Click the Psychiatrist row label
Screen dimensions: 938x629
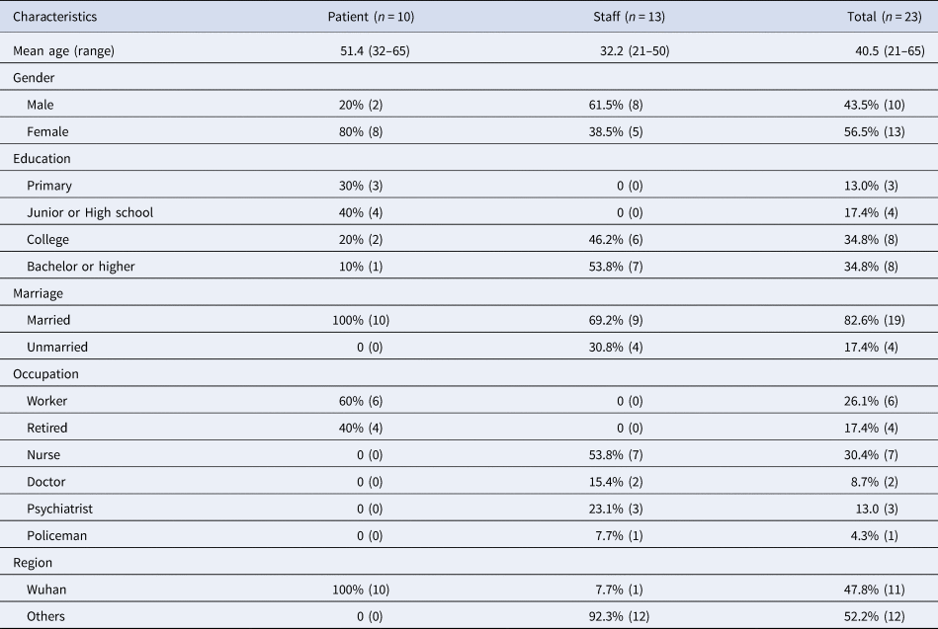(65, 509)
